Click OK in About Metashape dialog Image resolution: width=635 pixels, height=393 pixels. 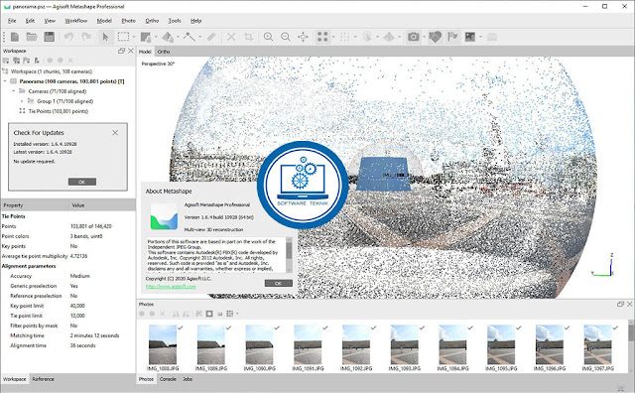point(278,283)
